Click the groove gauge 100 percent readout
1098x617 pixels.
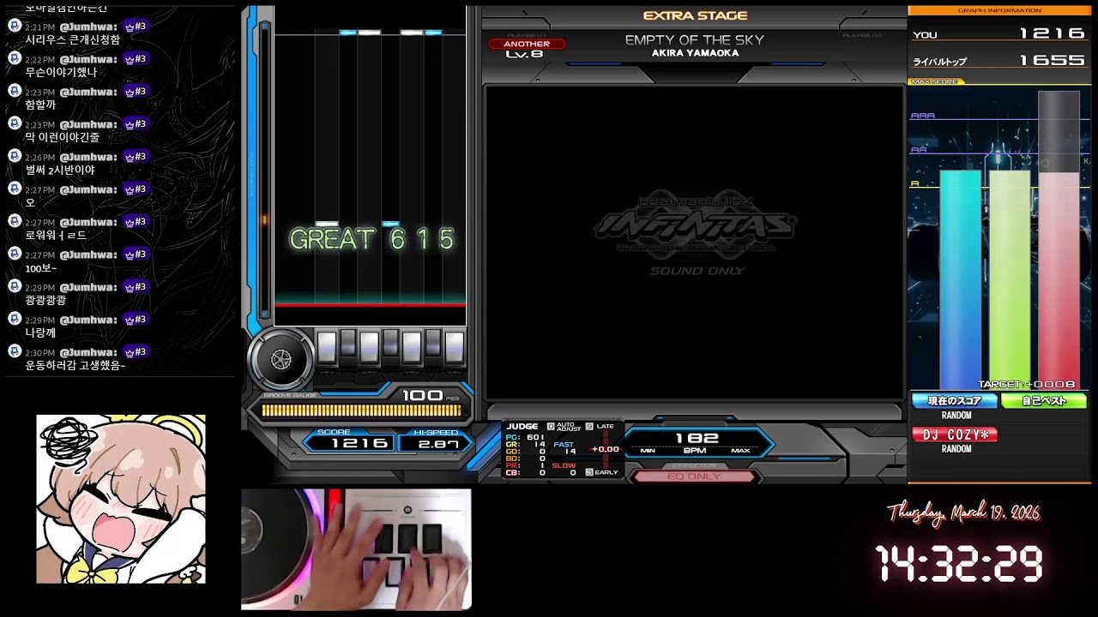(422, 395)
